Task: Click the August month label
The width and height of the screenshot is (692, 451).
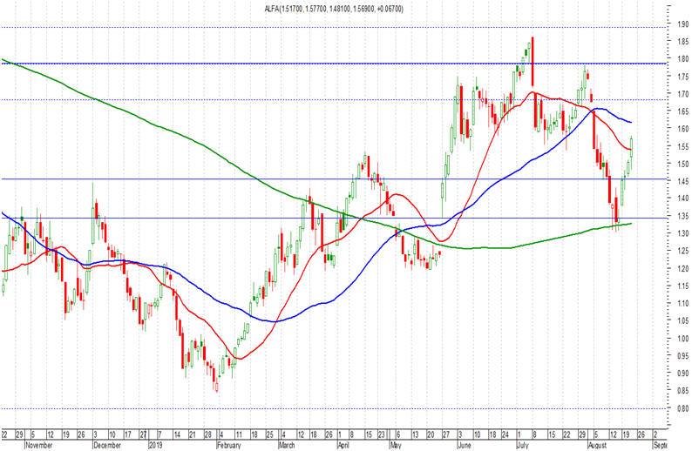Action: tap(600, 445)
